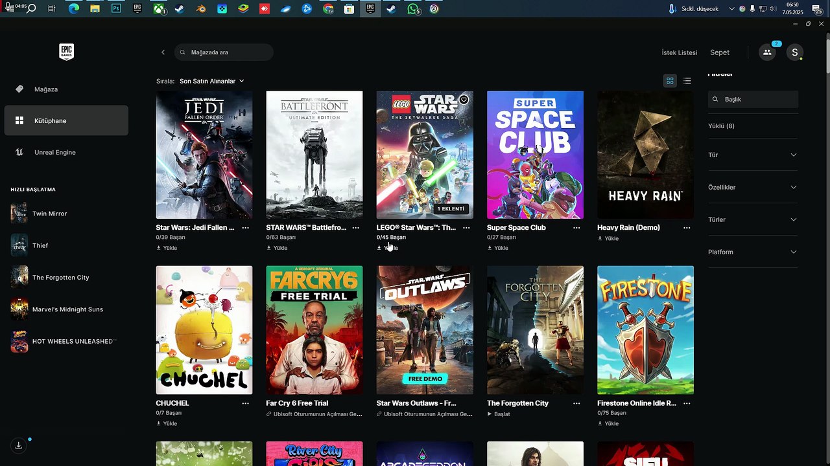Image resolution: width=830 pixels, height=466 pixels.
Task: Open Far Cry 6 Free Trial cover art
Action: 314,330
